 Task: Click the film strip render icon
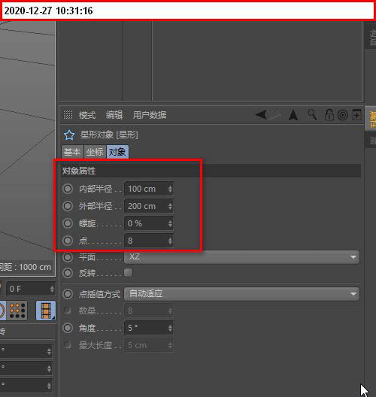pyautogui.click(x=46, y=311)
